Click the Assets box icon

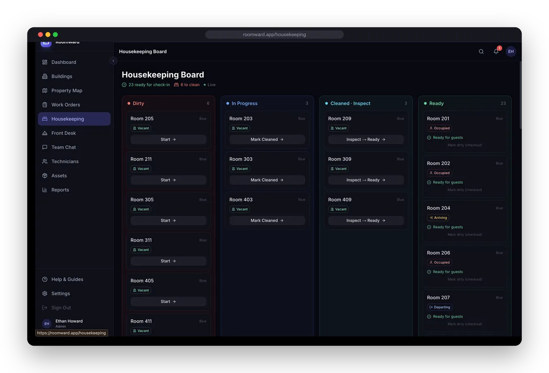45,176
